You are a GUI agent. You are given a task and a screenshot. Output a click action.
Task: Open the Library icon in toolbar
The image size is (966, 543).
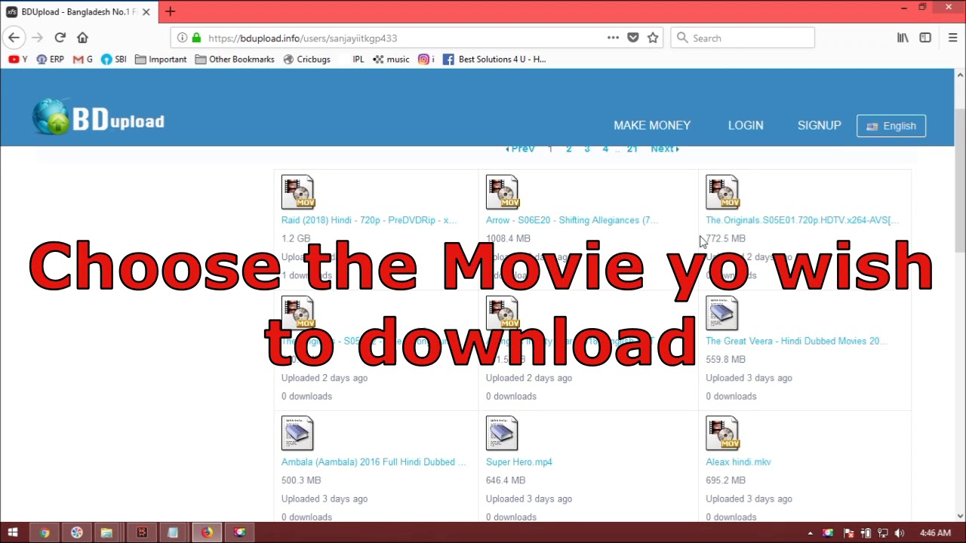(903, 38)
